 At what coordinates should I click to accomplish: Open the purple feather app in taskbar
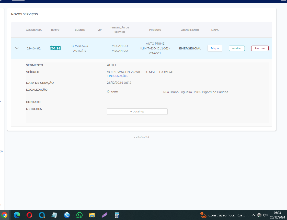105,215
